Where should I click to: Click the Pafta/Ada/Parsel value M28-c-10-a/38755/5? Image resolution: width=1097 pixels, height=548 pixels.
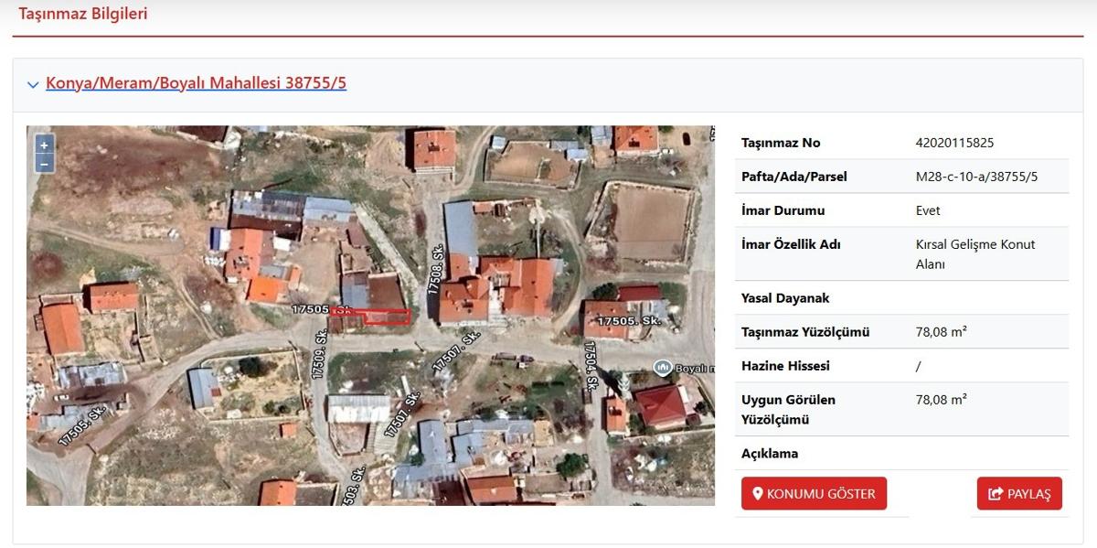(x=976, y=177)
